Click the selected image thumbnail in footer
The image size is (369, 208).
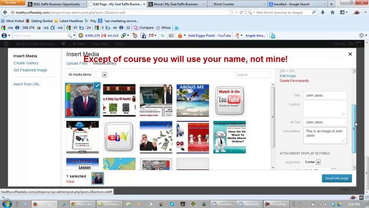coord(98,178)
